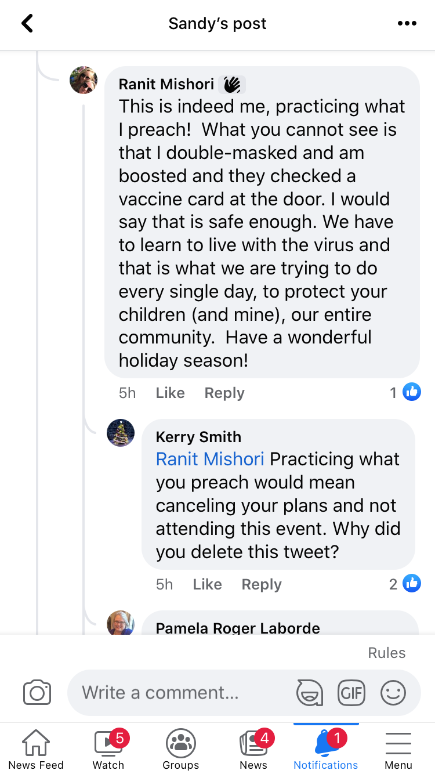The height and width of the screenshot is (774, 435).
Task: Open the sticker picker in comment bar
Action: [x=310, y=692]
